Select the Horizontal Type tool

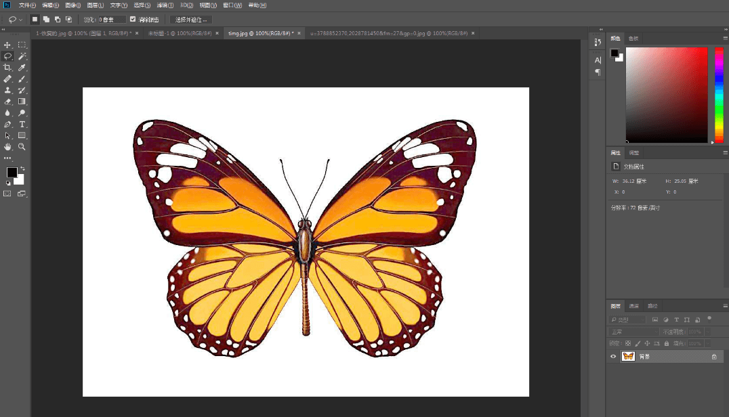tap(22, 124)
